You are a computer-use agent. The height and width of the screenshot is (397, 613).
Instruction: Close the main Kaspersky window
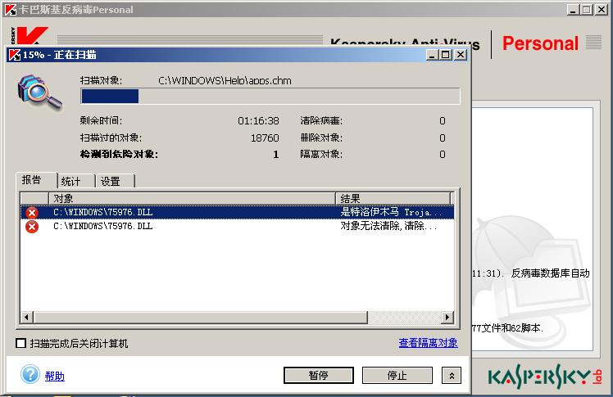tap(602, 9)
